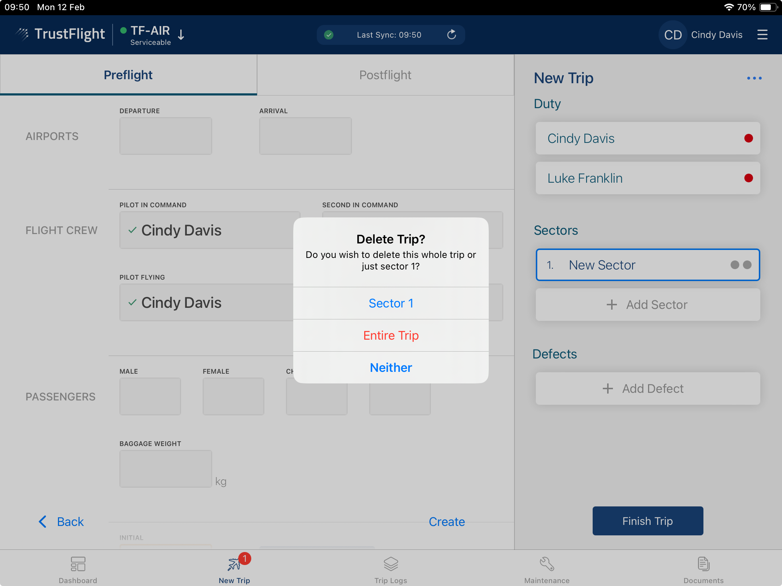Expand the TF-AIR aircraft selector arrow
Viewport: 782px width, 586px height.
pos(181,35)
